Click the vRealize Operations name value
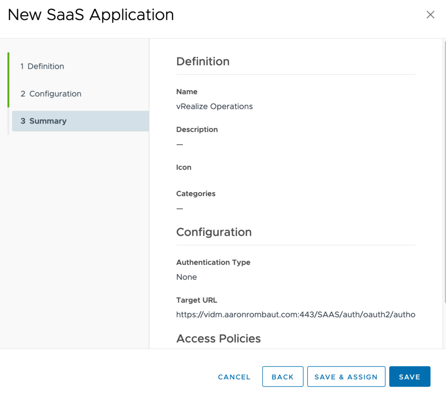This screenshot has width=446, height=398. tap(214, 106)
